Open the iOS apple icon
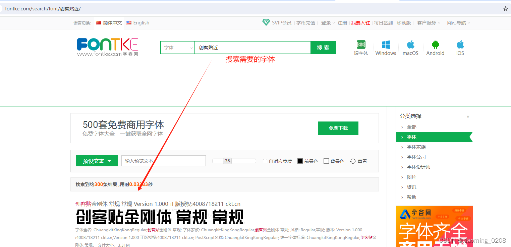Image resolution: width=511 pixels, height=247 pixels. click(x=460, y=45)
